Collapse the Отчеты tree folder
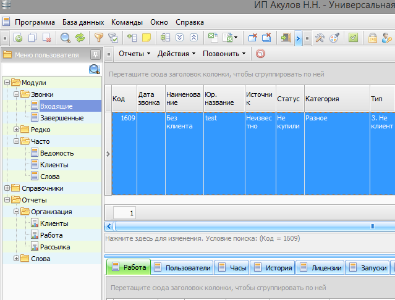Viewport: 395px width, 300px height. click(x=7, y=200)
